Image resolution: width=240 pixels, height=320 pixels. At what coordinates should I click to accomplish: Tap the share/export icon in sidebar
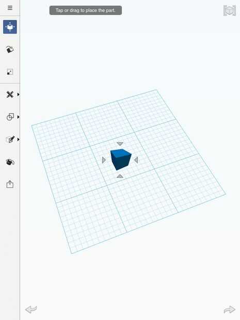[x=10, y=184]
